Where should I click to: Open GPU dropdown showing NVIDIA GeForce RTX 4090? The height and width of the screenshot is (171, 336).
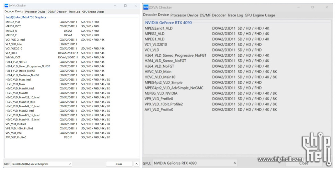click(x=195, y=163)
